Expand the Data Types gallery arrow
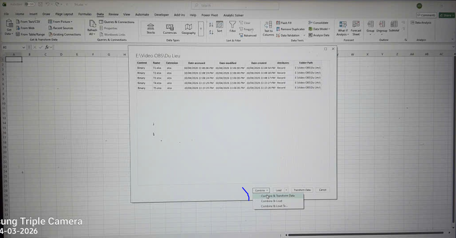Screen dimensions: 456x238 tap(201, 28)
